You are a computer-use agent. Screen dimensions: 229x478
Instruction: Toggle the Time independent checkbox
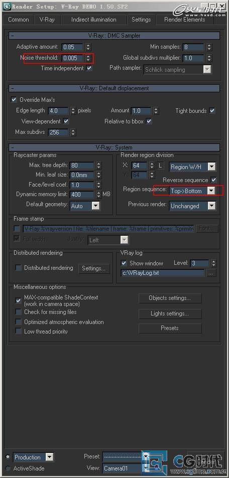coord(89,68)
